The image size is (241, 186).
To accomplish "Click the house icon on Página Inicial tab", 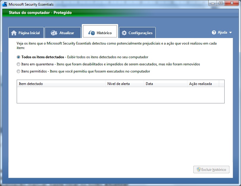I will click(x=14, y=33).
